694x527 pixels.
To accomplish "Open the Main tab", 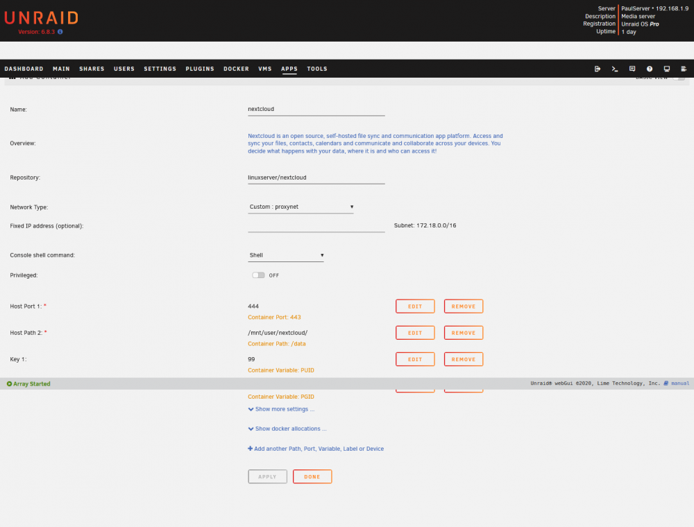I will click(x=61, y=69).
